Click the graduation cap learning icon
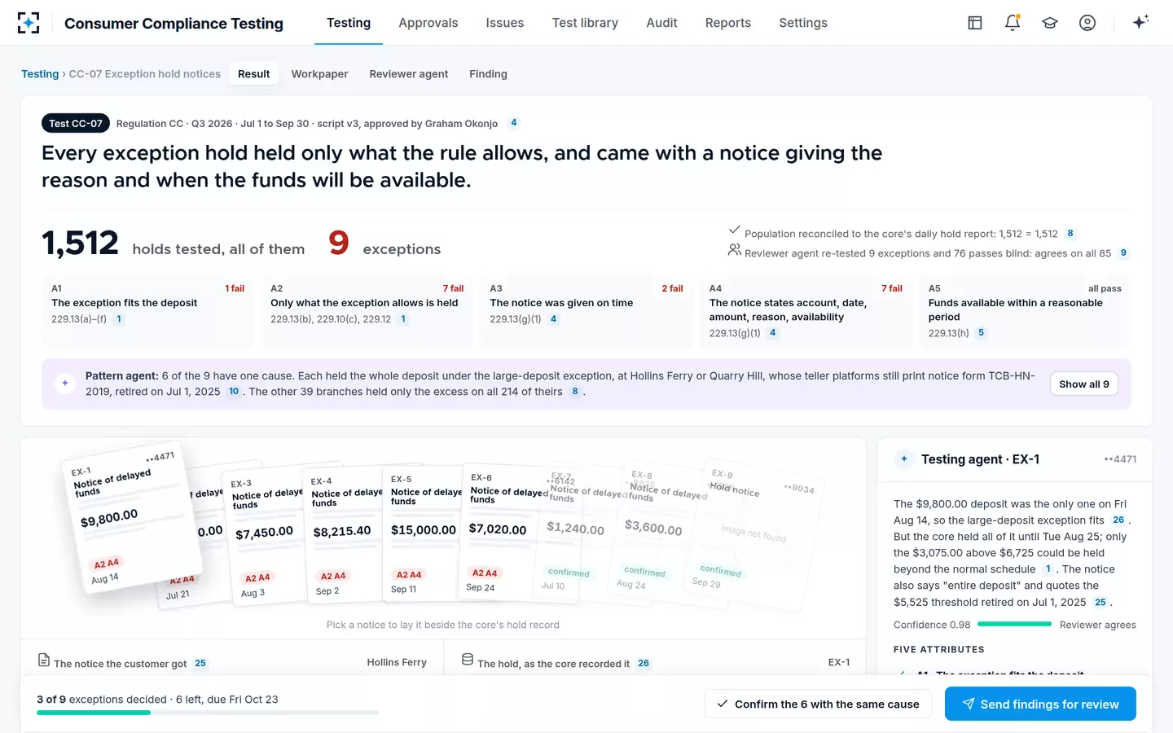Viewport: 1173px width, 733px height. (x=1050, y=23)
